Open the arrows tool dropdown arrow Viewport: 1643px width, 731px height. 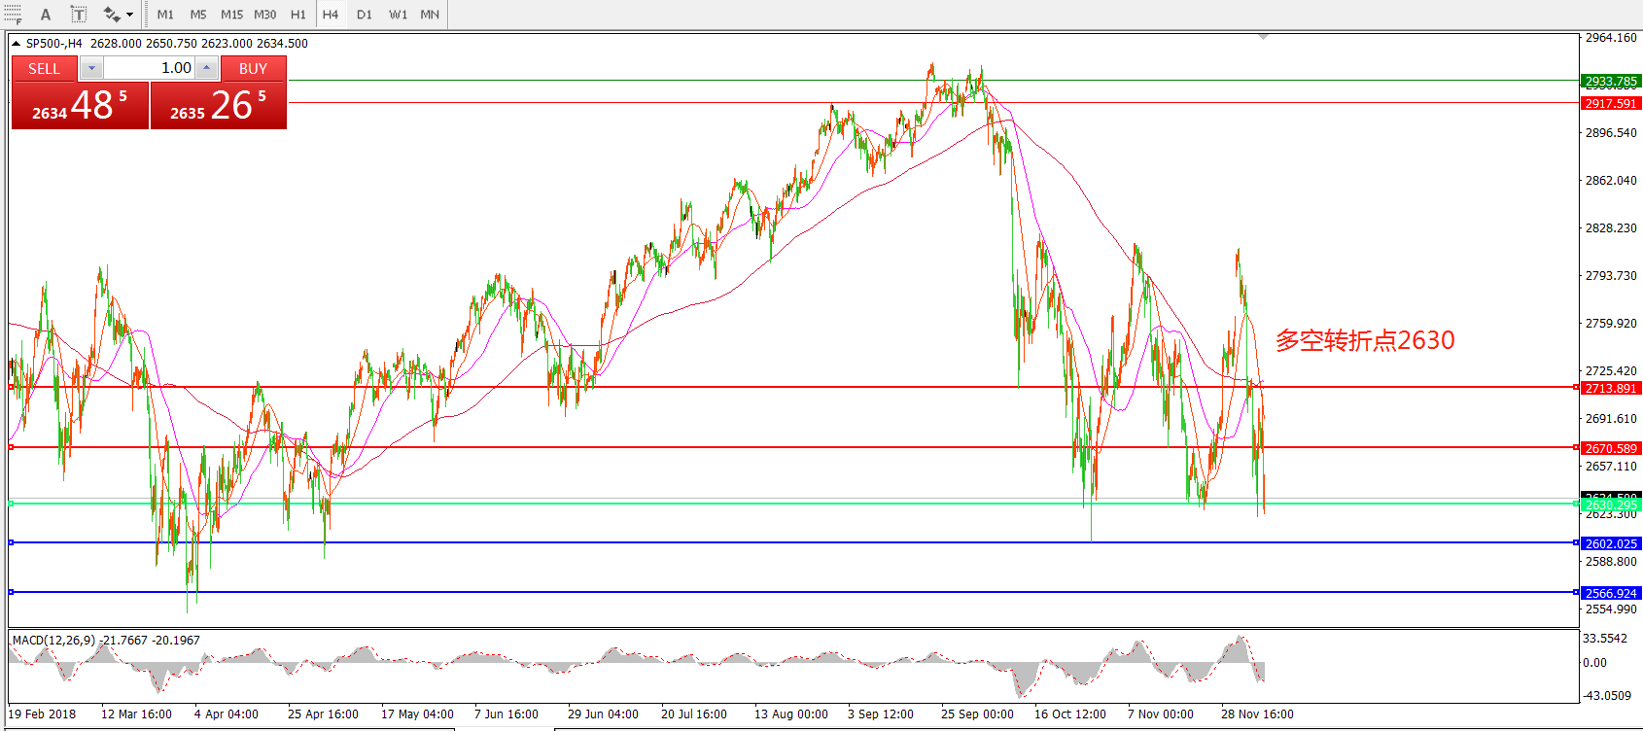tap(130, 15)
